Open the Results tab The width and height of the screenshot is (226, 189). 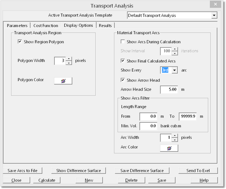pyautogui.click(x=105, y=26)
